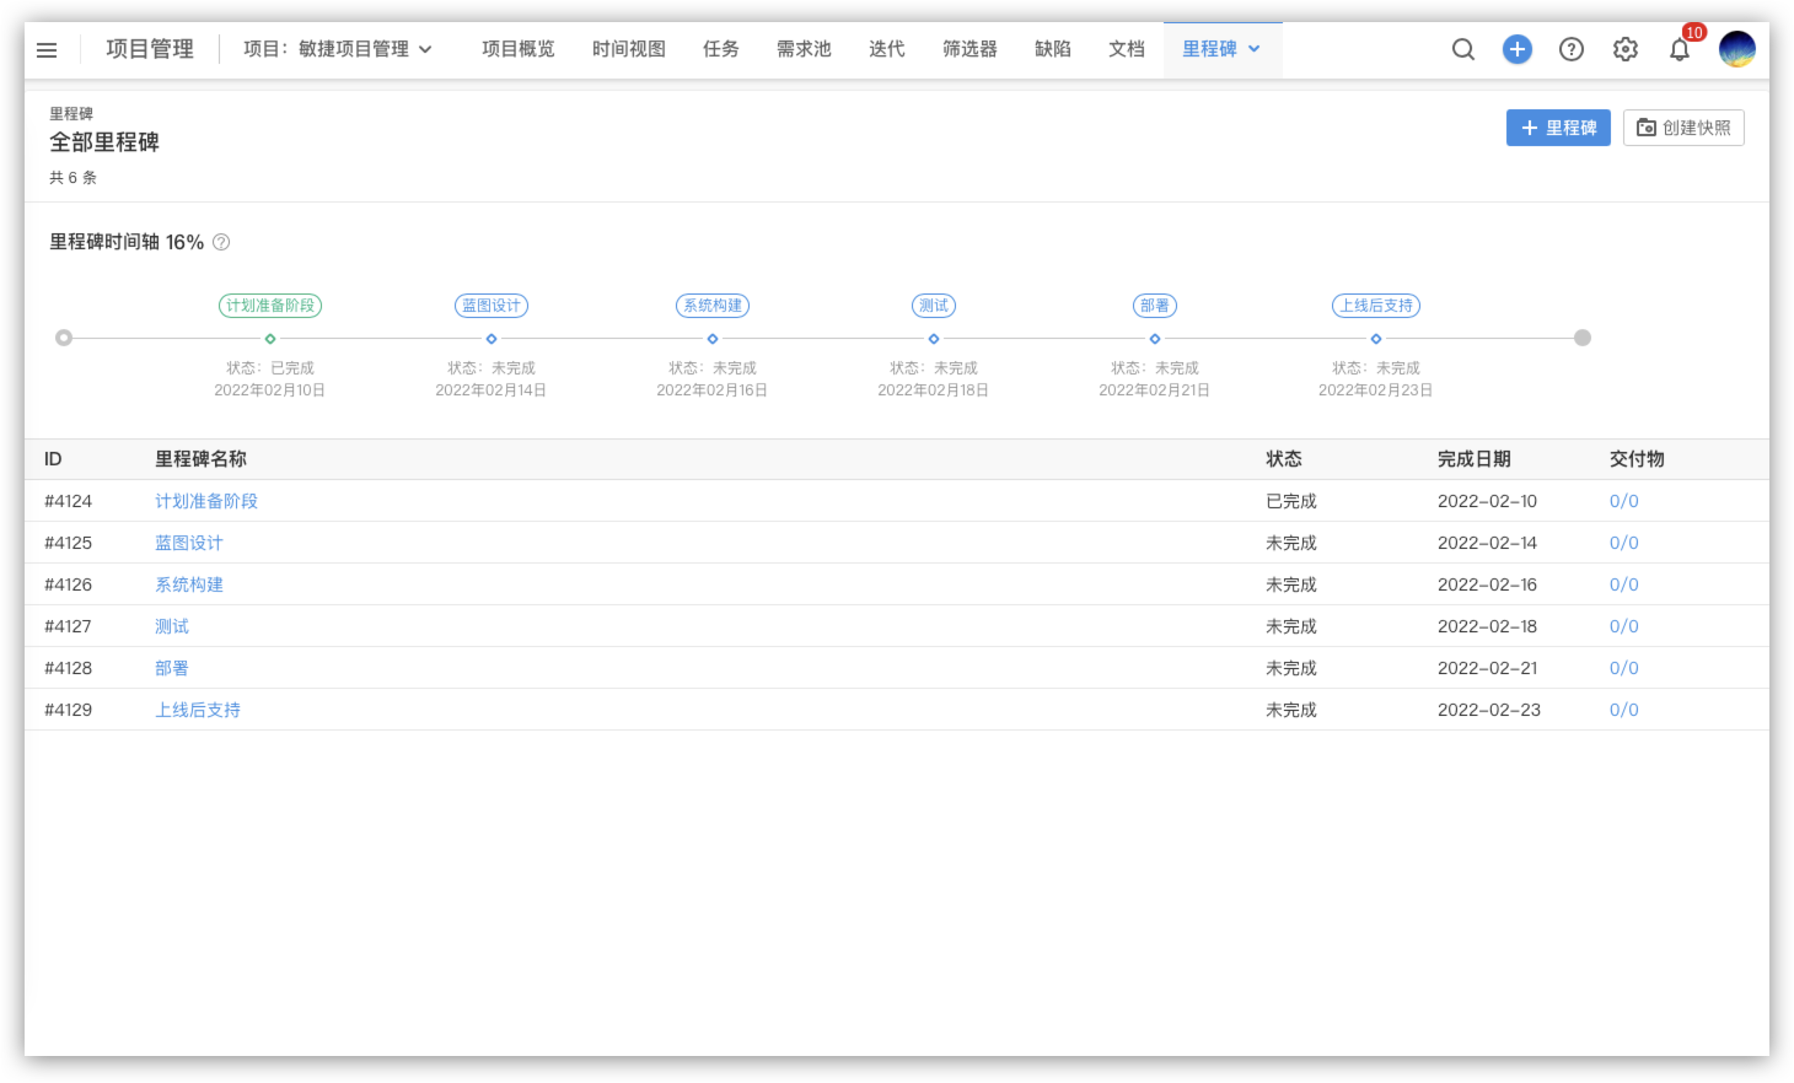Click the 上线后支持 timeline label
The image size is (1794, 1083).
(x=1376, y=306)
